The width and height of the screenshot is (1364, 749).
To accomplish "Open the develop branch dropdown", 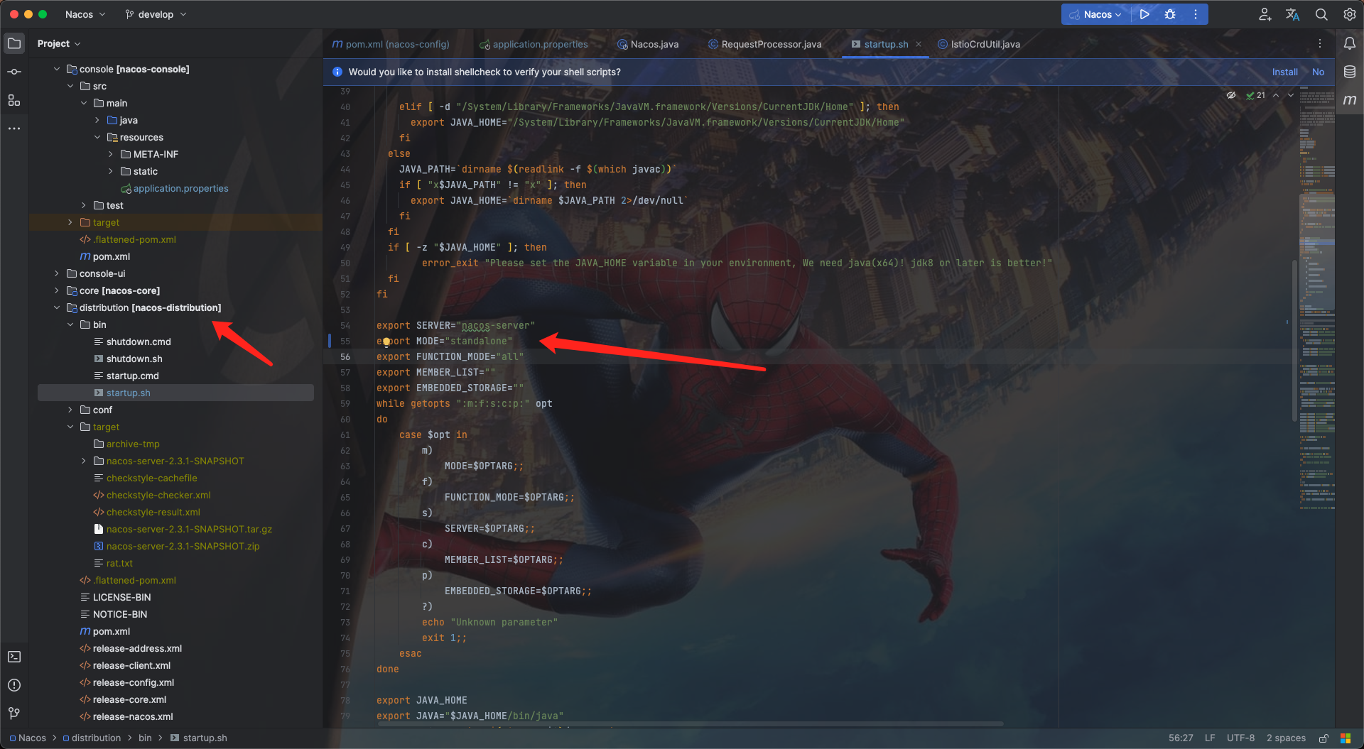I will click(156, 14).
